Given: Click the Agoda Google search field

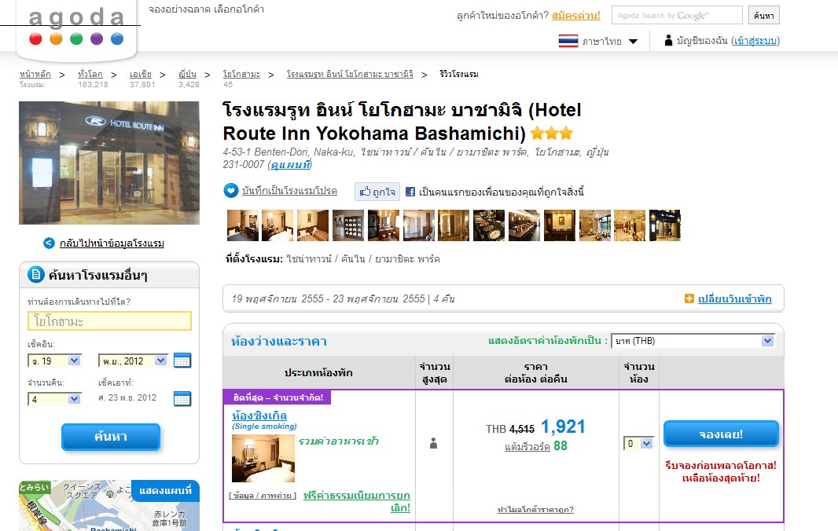Looking at the screenshot, I should click(677, 16).
